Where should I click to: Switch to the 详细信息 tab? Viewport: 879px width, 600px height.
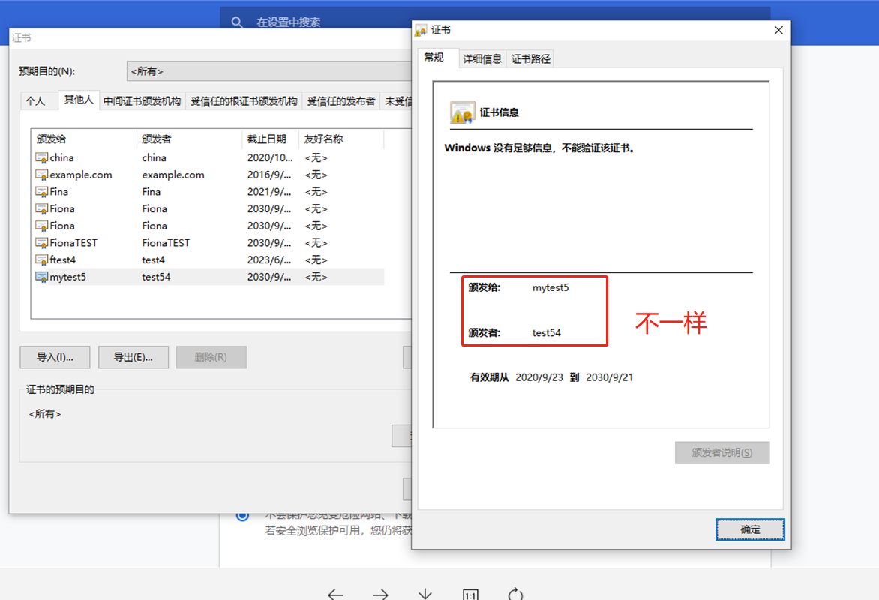click(481, 58)
